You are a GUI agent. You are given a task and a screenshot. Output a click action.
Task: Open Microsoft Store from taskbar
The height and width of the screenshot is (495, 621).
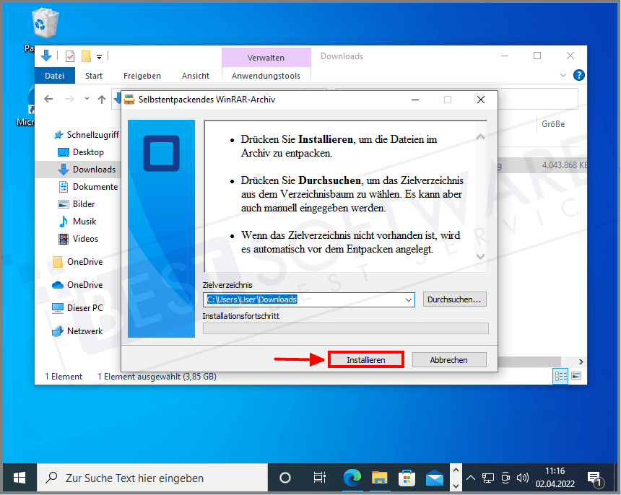[x=407, y=478]
